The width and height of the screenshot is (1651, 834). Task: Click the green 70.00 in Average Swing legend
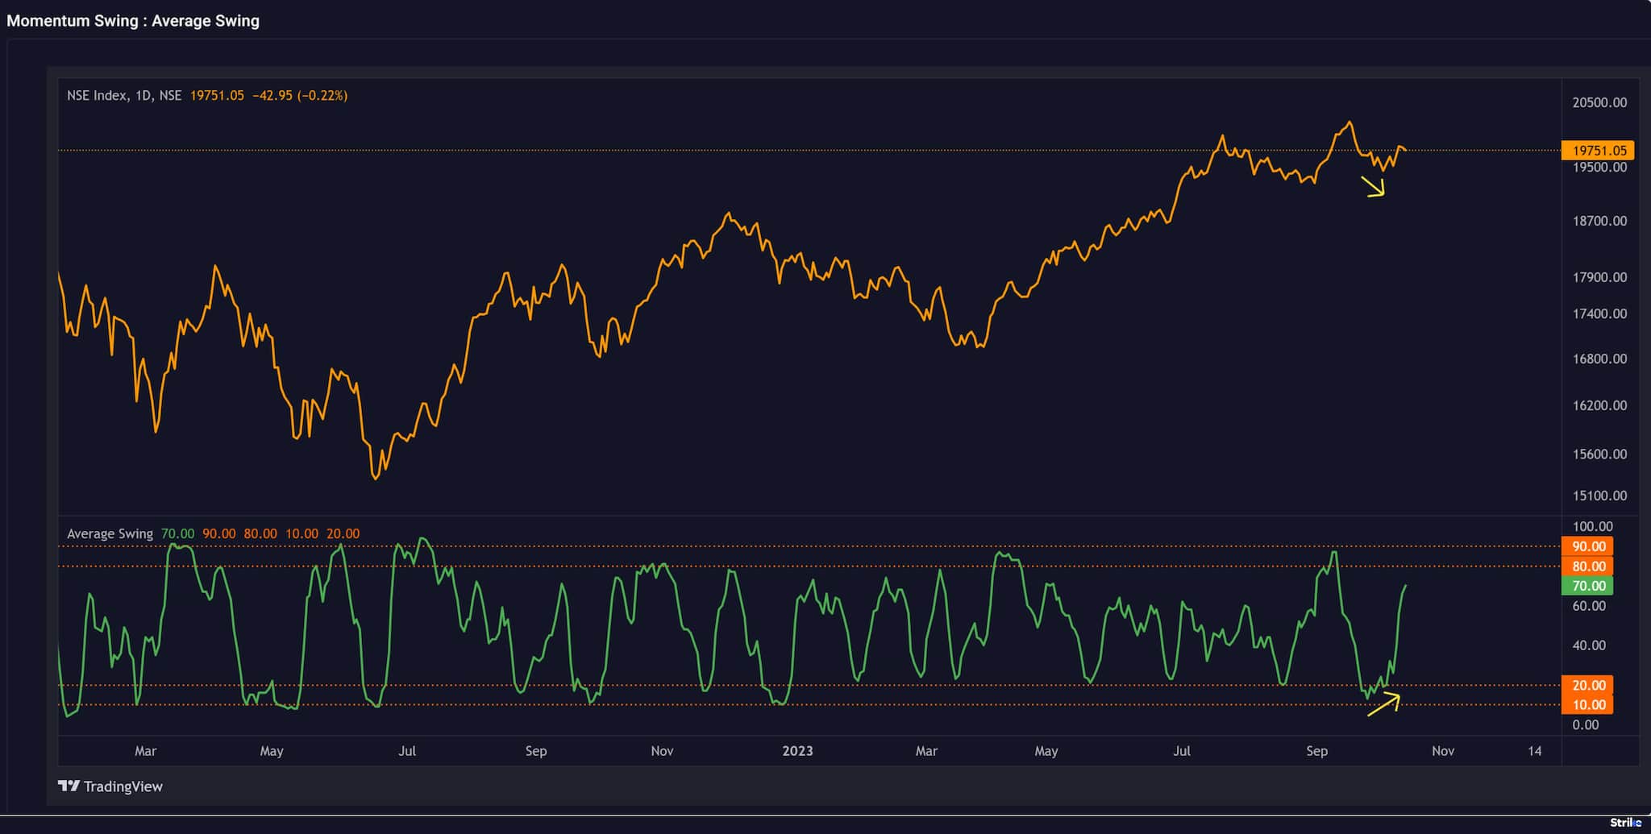pos(177,533)
